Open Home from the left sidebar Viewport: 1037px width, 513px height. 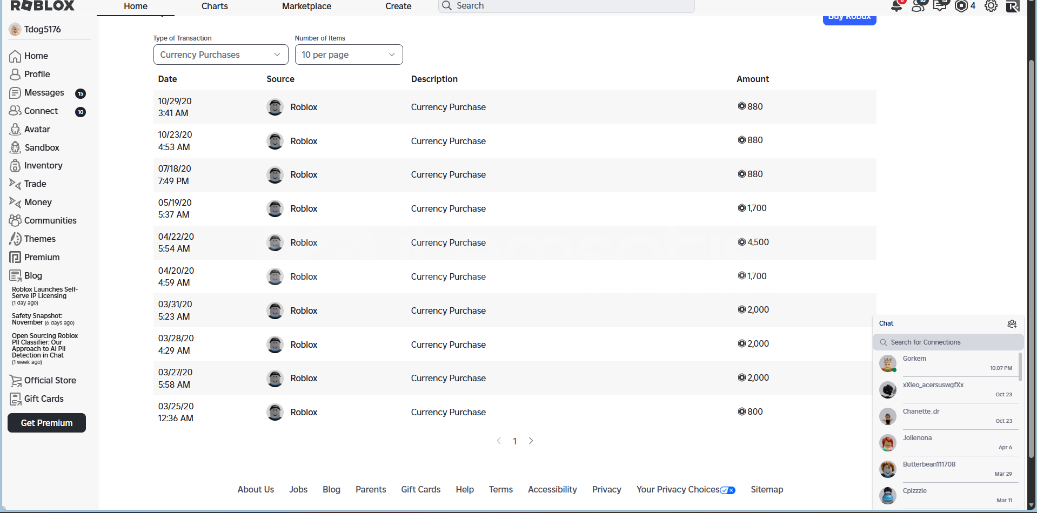[29, 56]
